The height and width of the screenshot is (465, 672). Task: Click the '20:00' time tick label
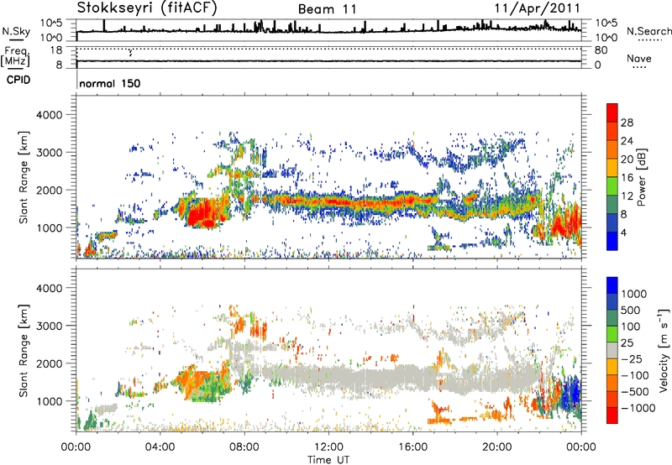pyautogui.click(x=497, y=447)
